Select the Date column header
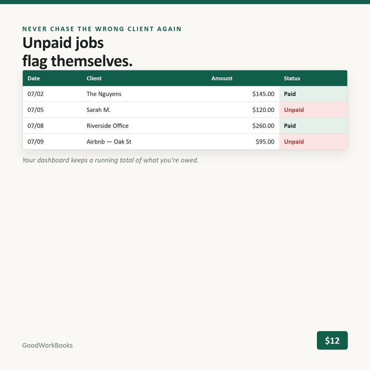370x370 pixels. 52,78
